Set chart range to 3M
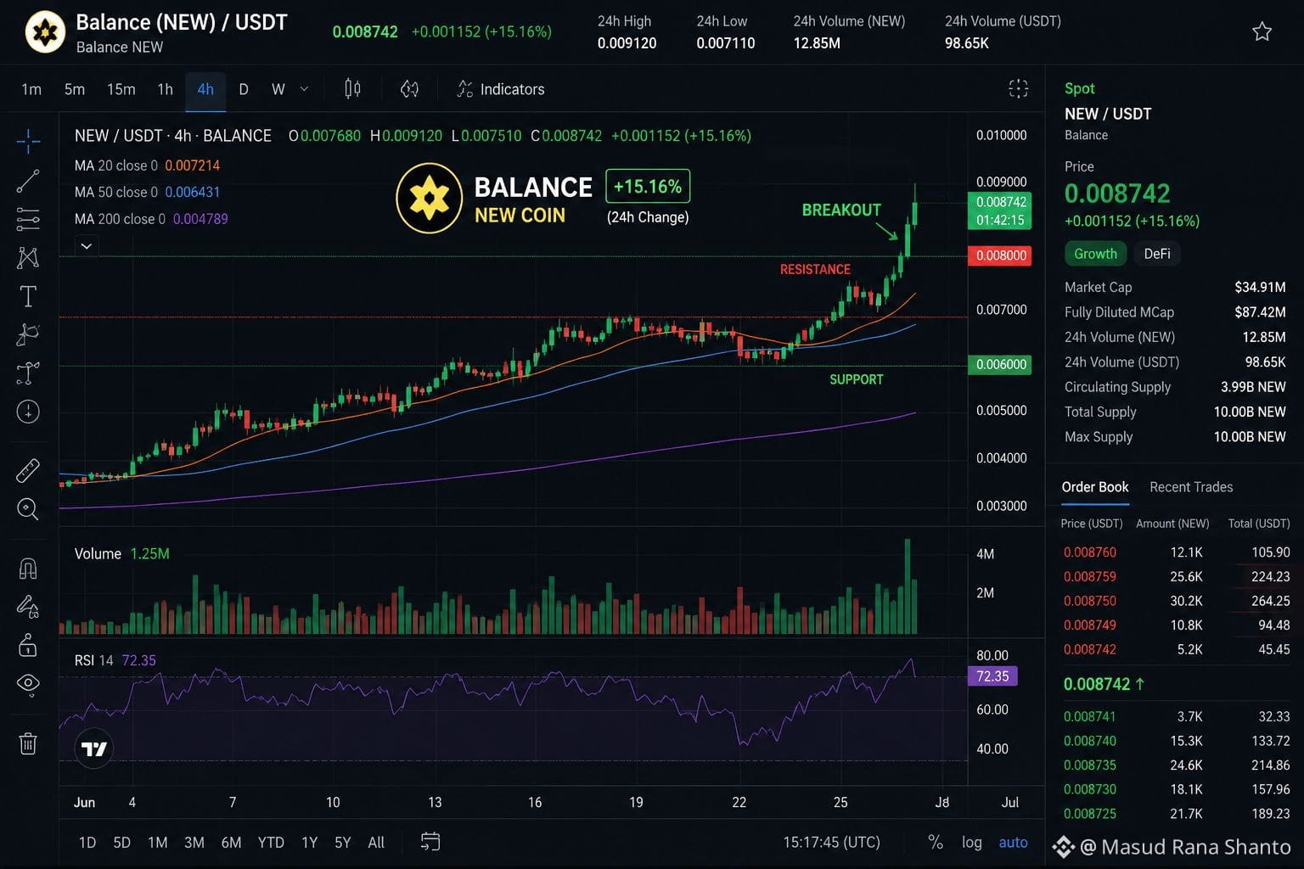The width and height of the screenshot is (1304, 869). click(x=194, y=842)
